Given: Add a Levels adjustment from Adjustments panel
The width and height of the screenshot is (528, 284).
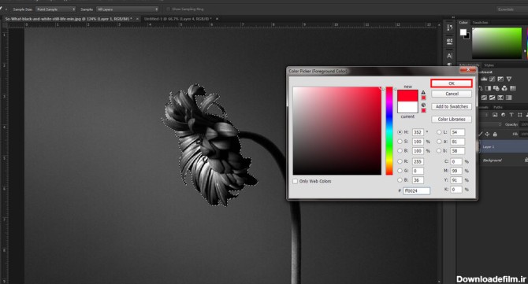Looking at the screenshot, I should pos(484,79).
